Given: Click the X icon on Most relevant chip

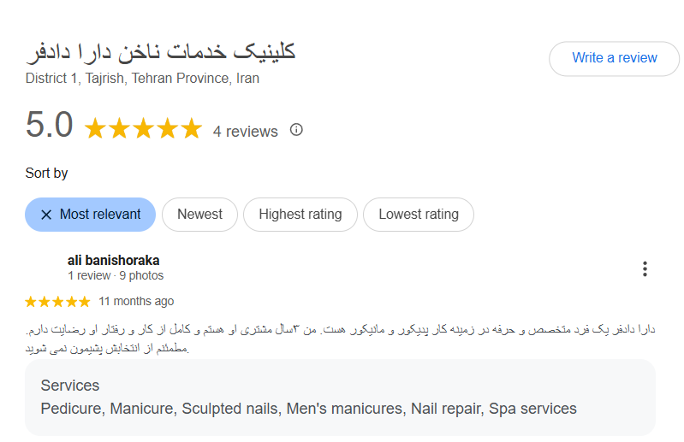Looking at the screenshot, I should pyautogui.click(x=46, y=215).
